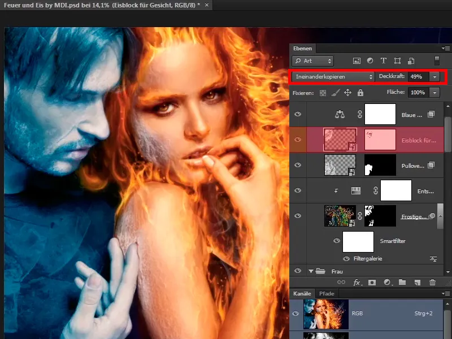Click the advanced blending badge on Pullover layer
This screenshot has width=452, height=339.
[431, 165]
